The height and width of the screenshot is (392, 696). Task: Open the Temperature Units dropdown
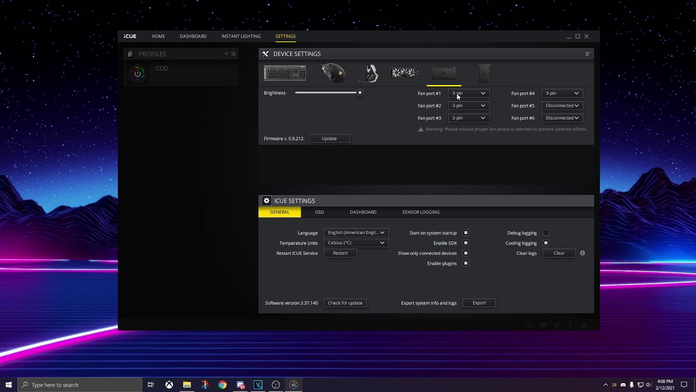click(356, 243)
